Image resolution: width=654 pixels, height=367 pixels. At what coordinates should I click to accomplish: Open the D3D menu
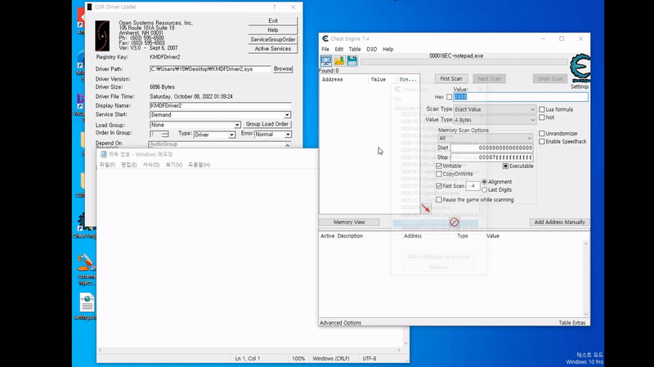point(371,49)
